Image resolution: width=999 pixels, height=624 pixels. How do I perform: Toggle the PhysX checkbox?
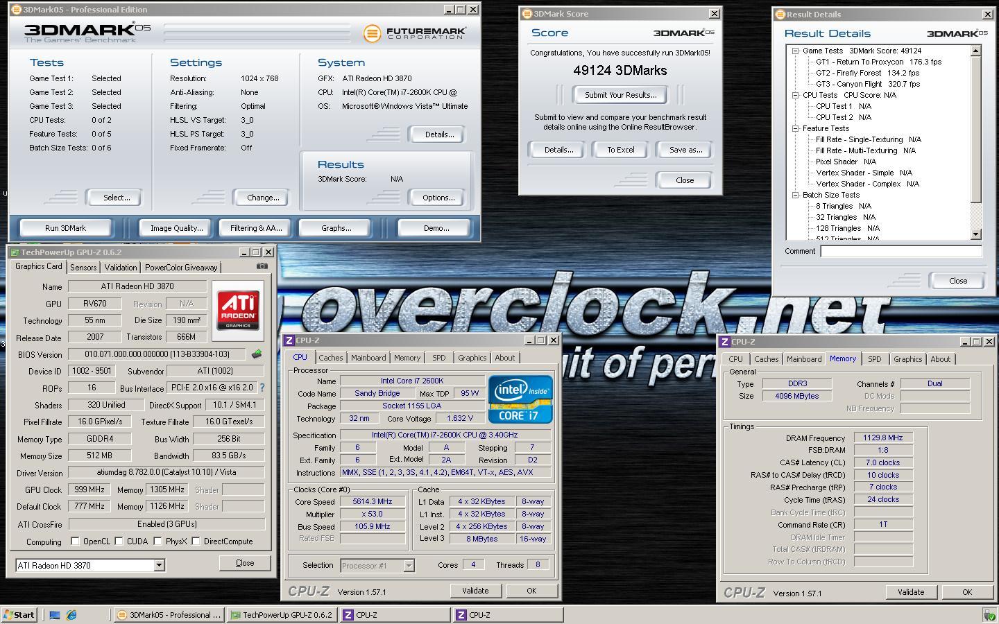click(x=157, y=541)
